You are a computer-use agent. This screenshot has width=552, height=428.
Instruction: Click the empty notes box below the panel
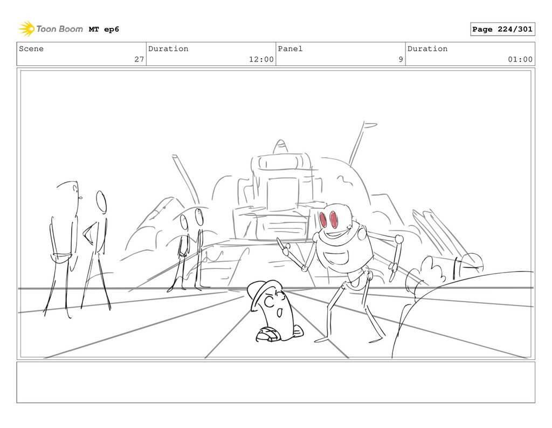tap(275, 382)
